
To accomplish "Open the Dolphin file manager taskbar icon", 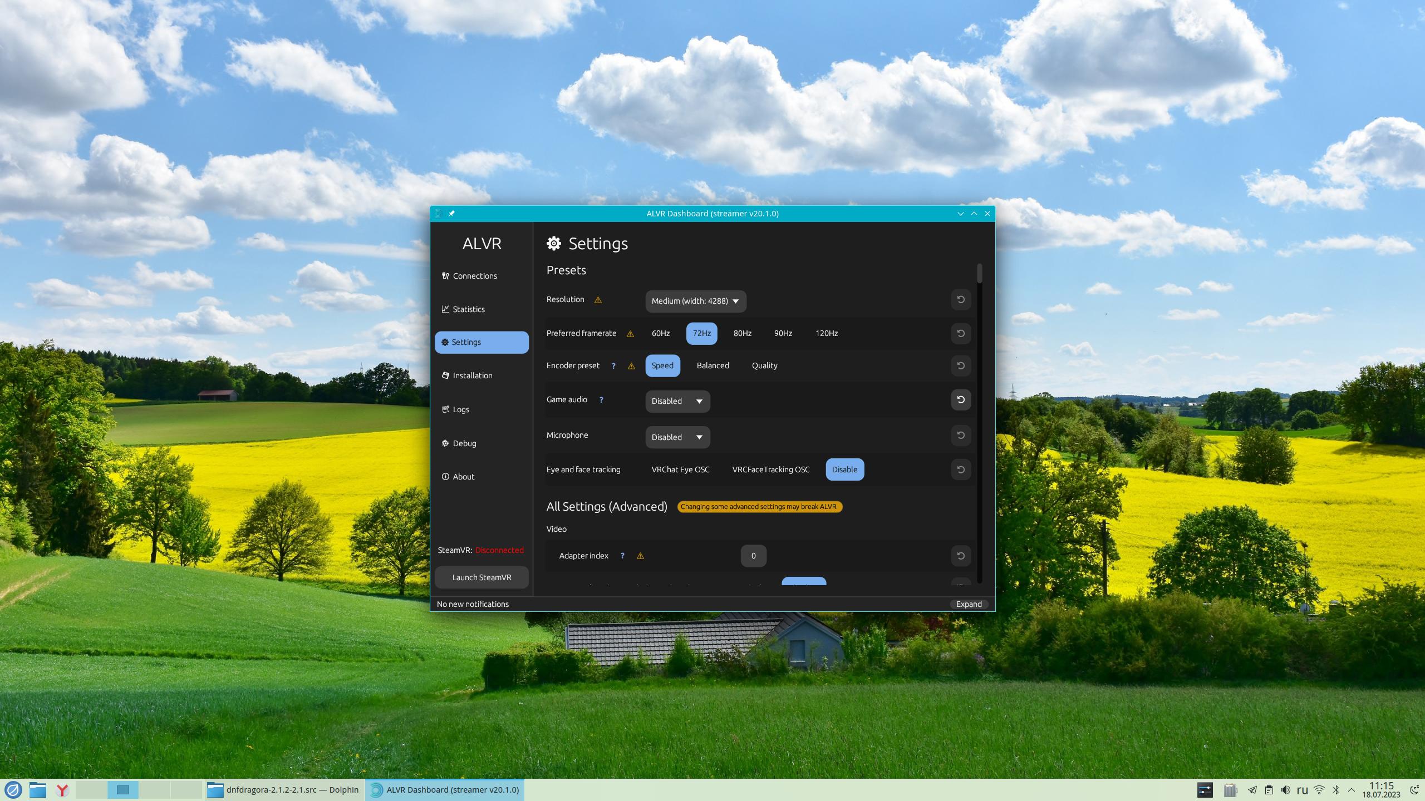I will click(38, 790).
